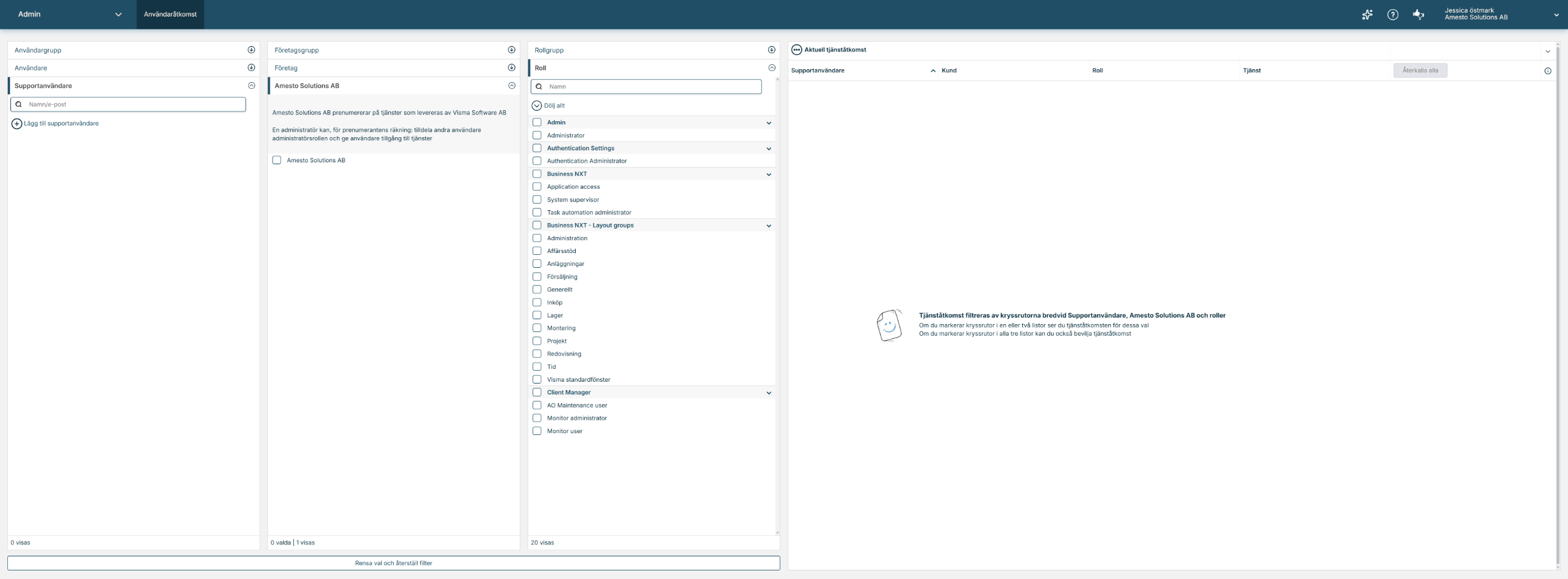Click Dölj allt to collapse all roles
The height and width of the screenshot is (579, 1568).
pyautogui.click(x=548, y=106)
